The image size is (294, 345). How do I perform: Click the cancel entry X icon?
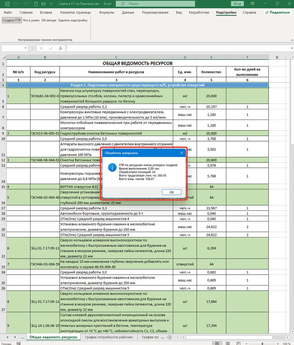click(41, 48)
